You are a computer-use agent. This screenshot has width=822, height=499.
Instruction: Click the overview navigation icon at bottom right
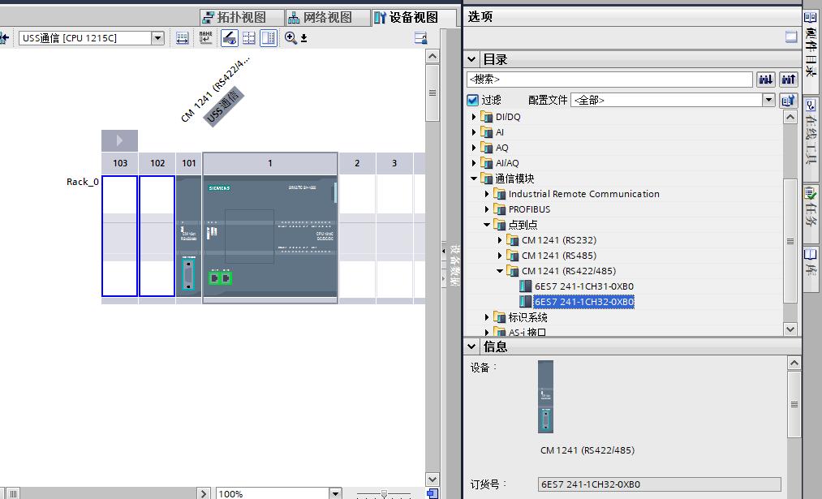pyautogui.click(x=433, y=493)
